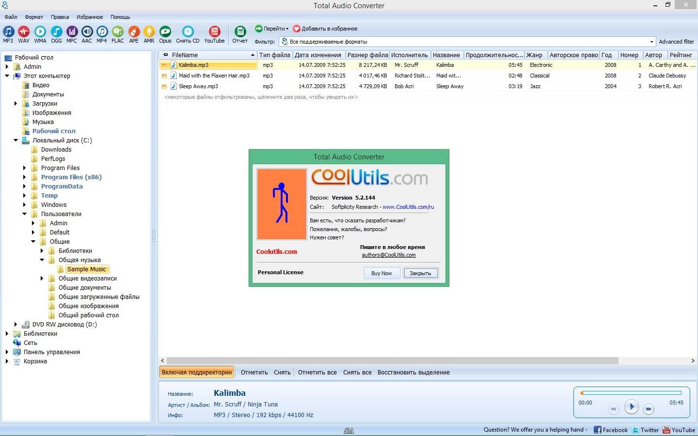Viewport: 698px width, 436px height.
Task: Click the playback progress slider
Action: pos(631,393)
